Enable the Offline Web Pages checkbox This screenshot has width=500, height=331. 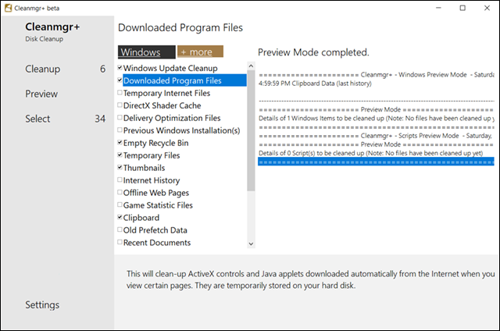coord(120,192)
